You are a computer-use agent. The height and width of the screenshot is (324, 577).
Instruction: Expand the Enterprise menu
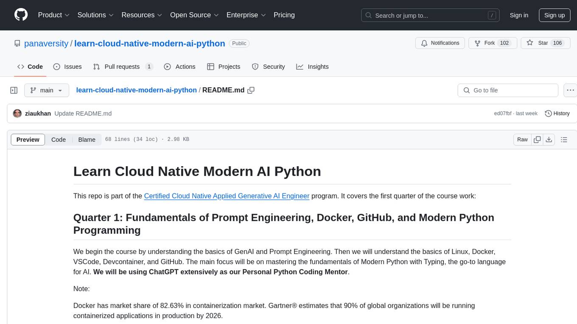point(246,15)
